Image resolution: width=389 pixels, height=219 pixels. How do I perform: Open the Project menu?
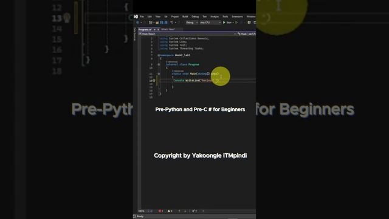click(175, 16)
